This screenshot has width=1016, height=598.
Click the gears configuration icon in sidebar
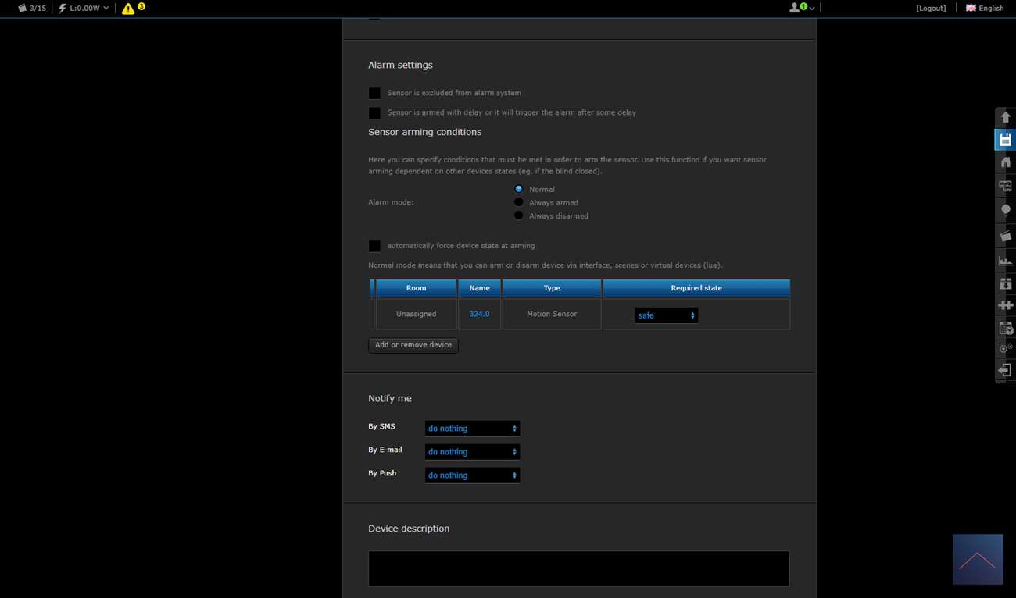[x=1005, y=349]
